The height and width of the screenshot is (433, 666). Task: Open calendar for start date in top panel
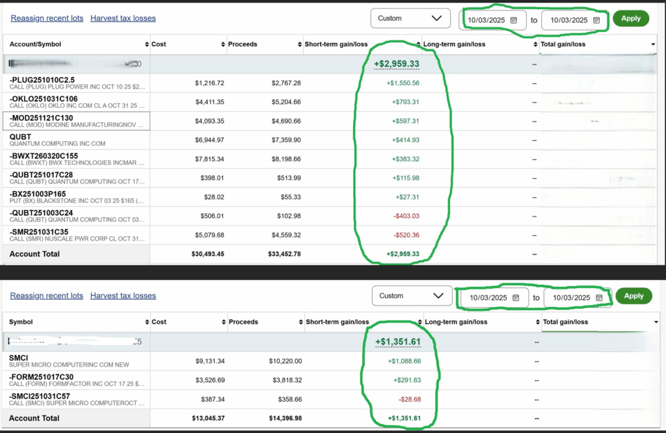click(514, 20)
